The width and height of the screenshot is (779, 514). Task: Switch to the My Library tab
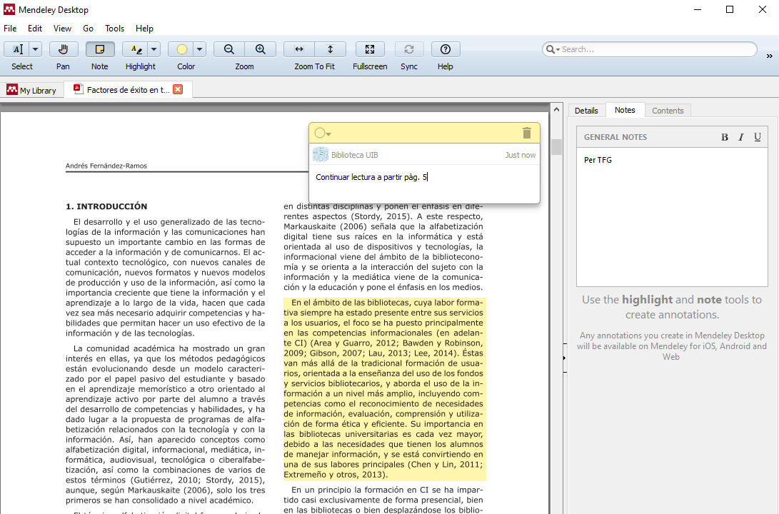click(32, 90)
